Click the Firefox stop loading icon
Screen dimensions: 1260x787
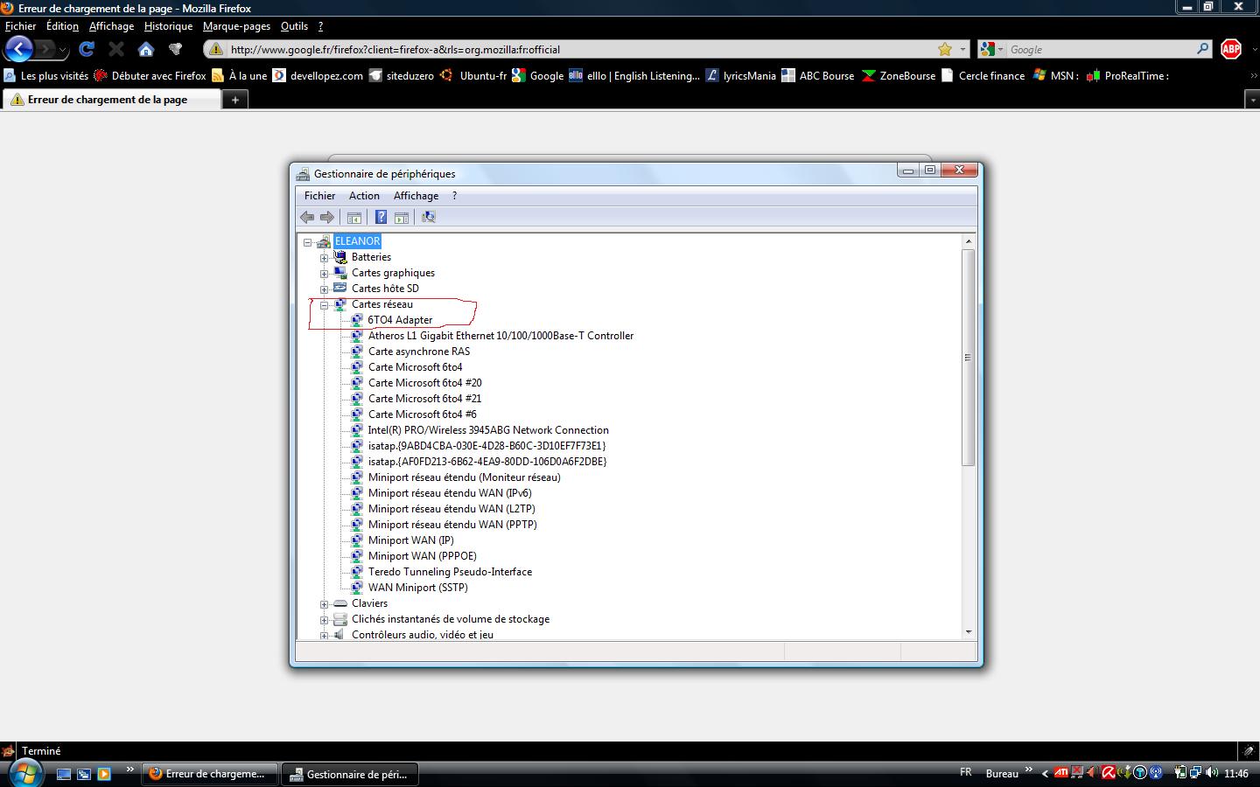[x=116, y=49]
